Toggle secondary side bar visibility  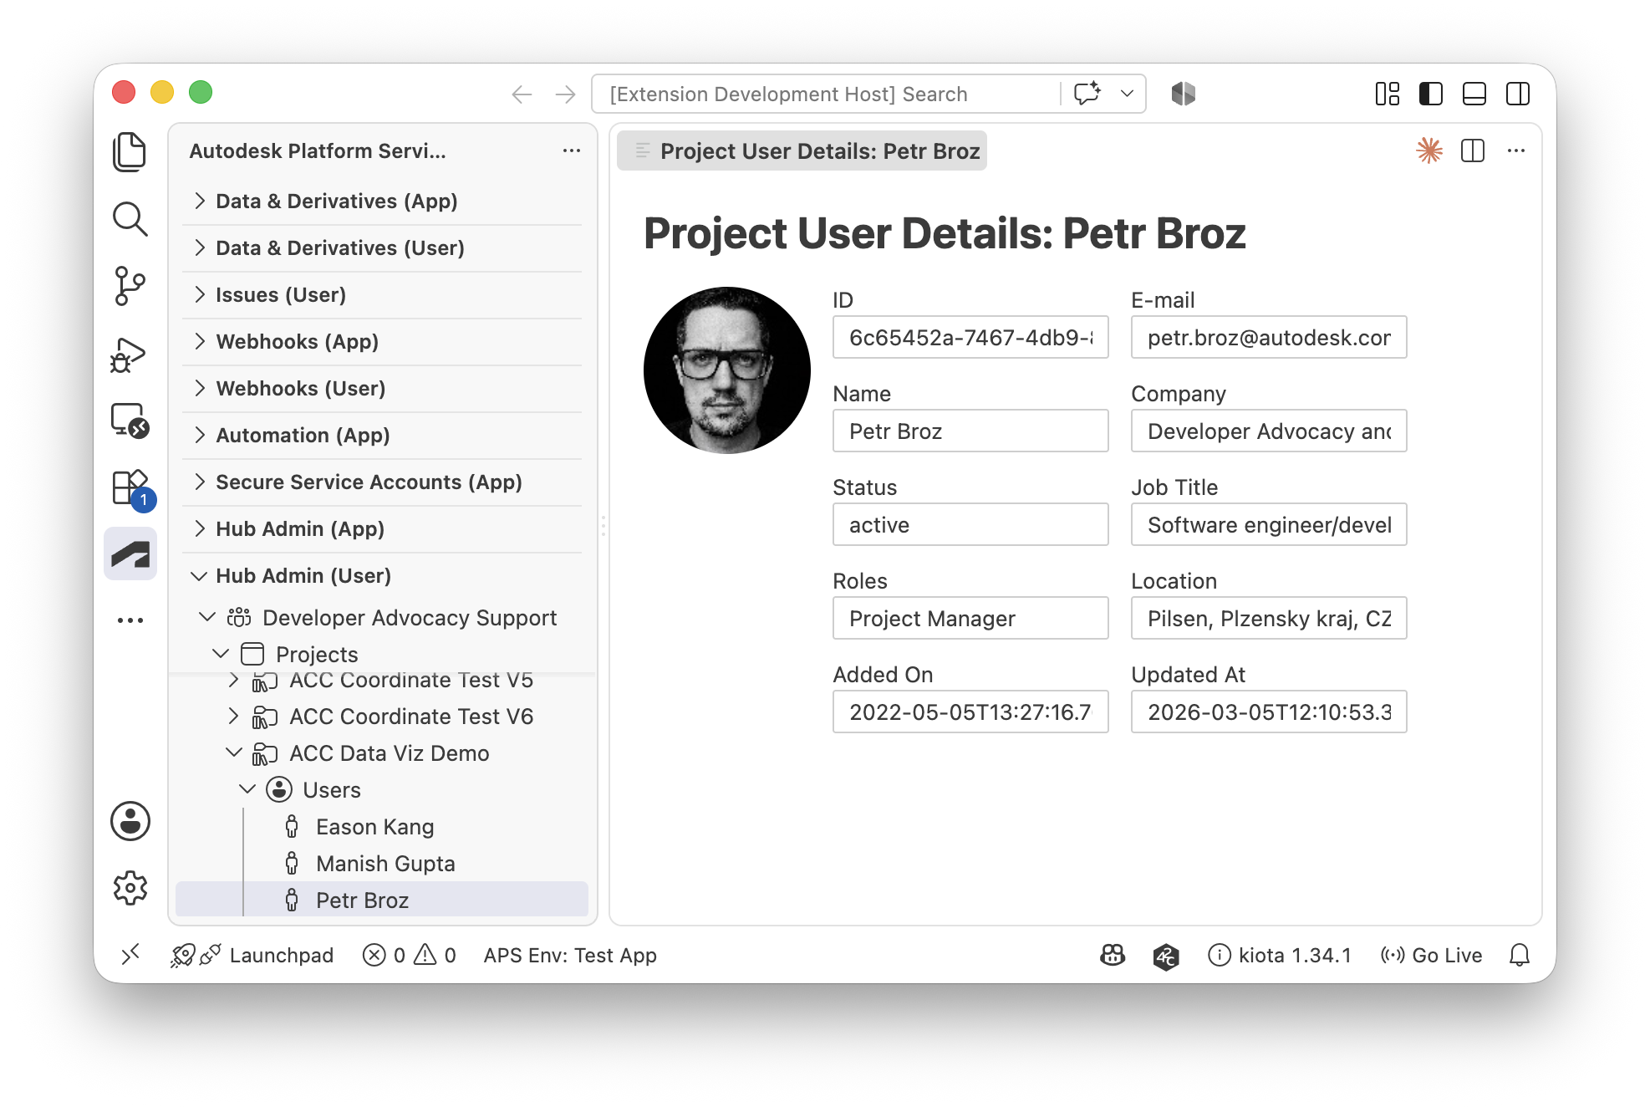(x=1518, y=94)
